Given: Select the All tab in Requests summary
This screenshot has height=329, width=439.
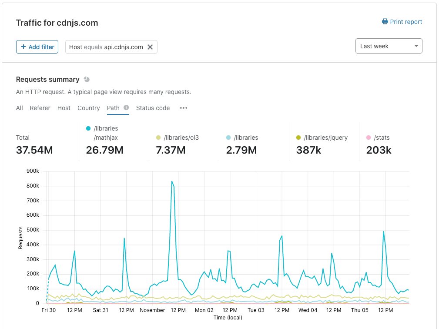Looking at the screenshot, I should click(x=19, y=108).
